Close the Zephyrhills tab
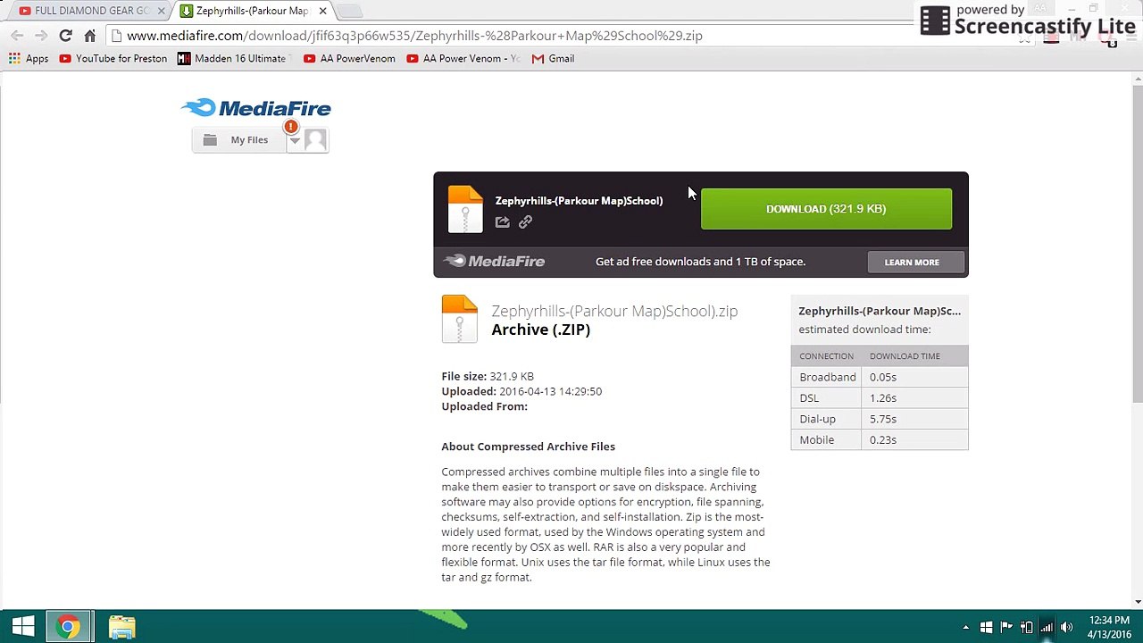Viewport: 1143px width, 643px height. [x=322, y=11]
